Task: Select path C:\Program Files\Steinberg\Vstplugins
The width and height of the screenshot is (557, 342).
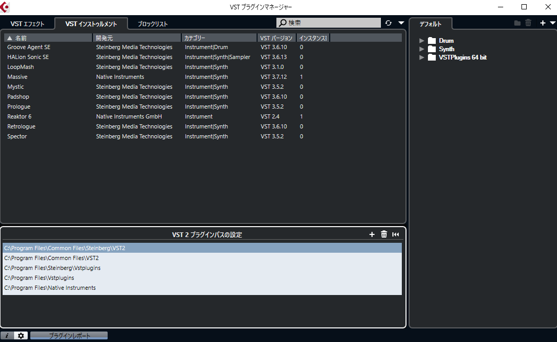Action: [x=202, y=268]
